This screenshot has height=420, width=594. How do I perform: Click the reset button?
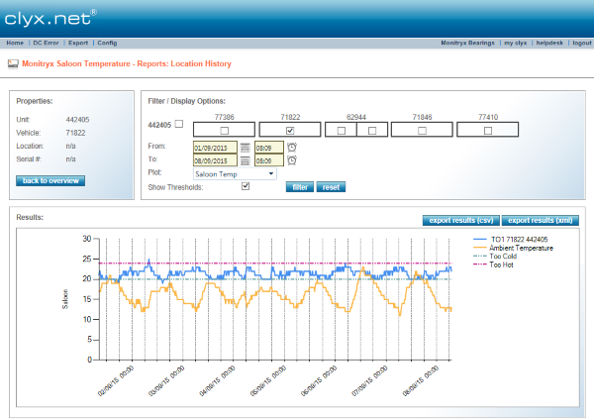(x=331, y=187)
